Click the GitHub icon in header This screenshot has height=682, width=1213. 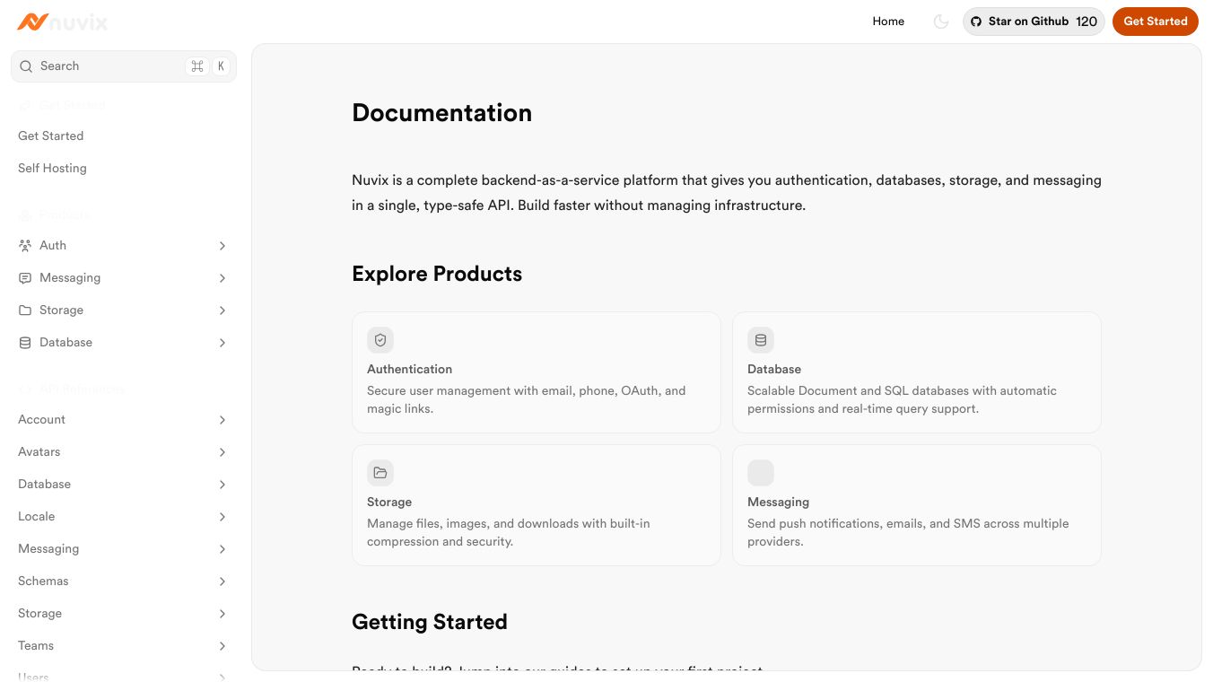(x=976, y=22)
